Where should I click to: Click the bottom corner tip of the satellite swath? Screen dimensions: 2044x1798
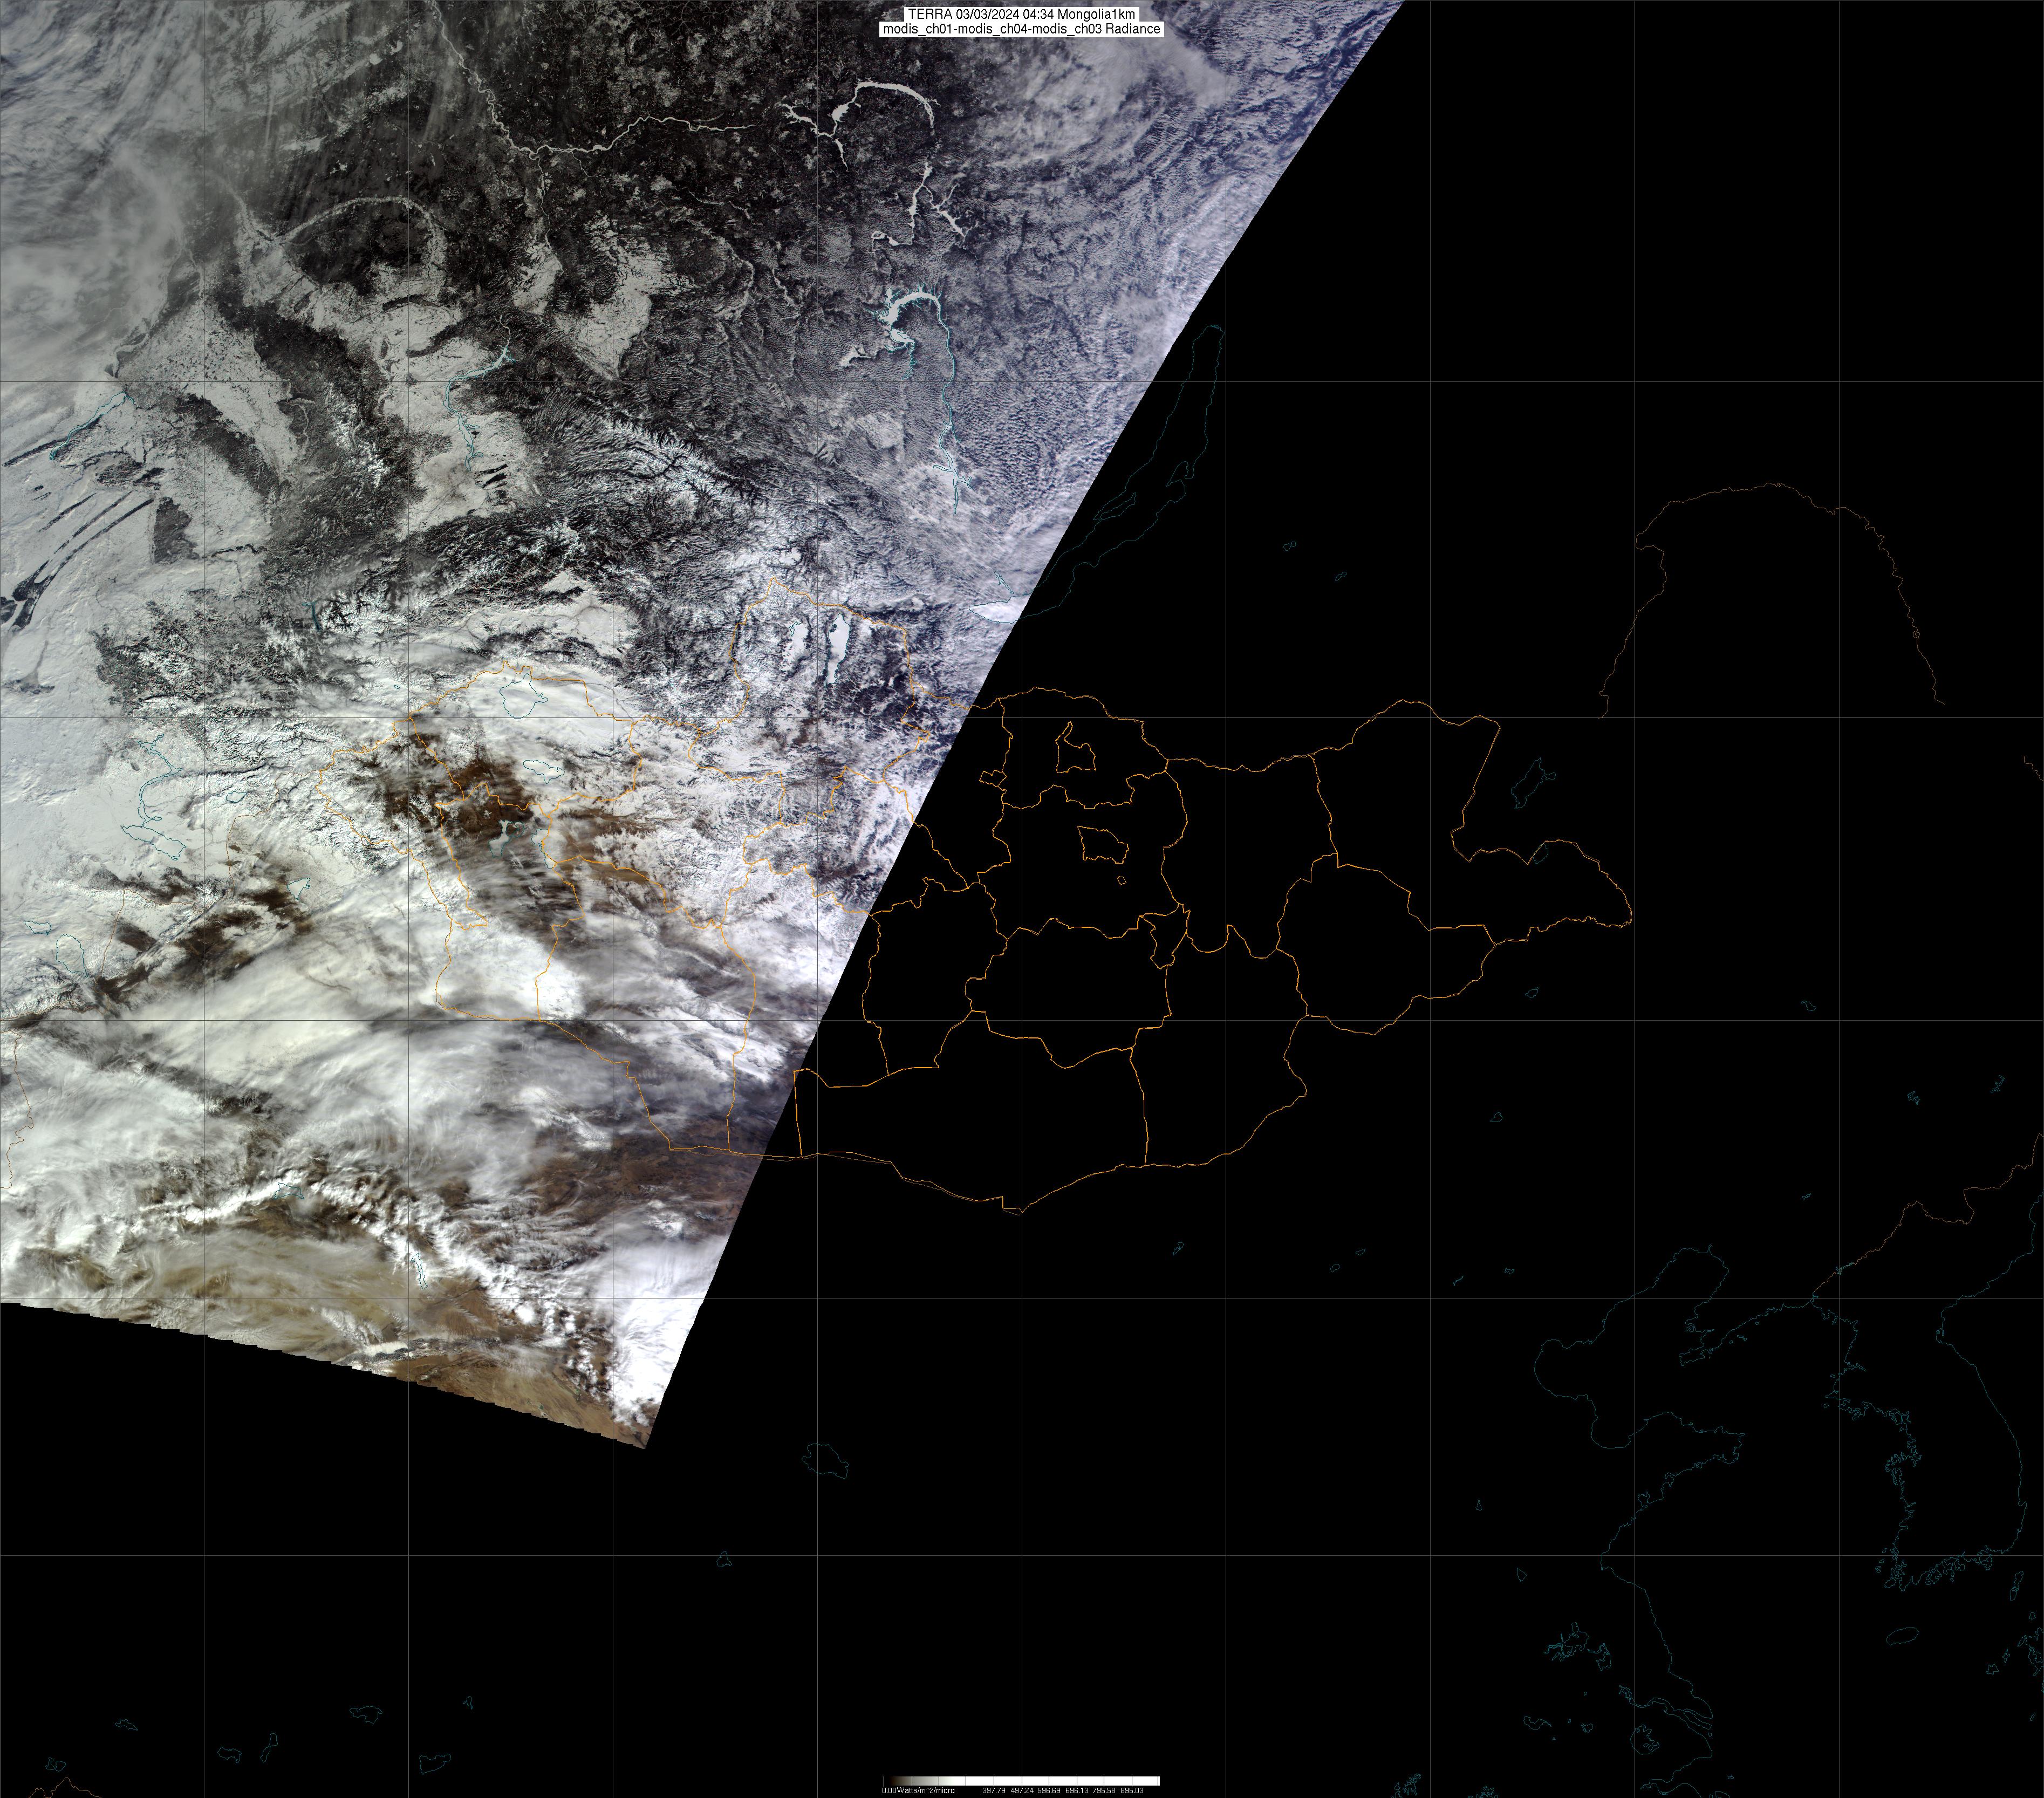(x=645, y=1445)
